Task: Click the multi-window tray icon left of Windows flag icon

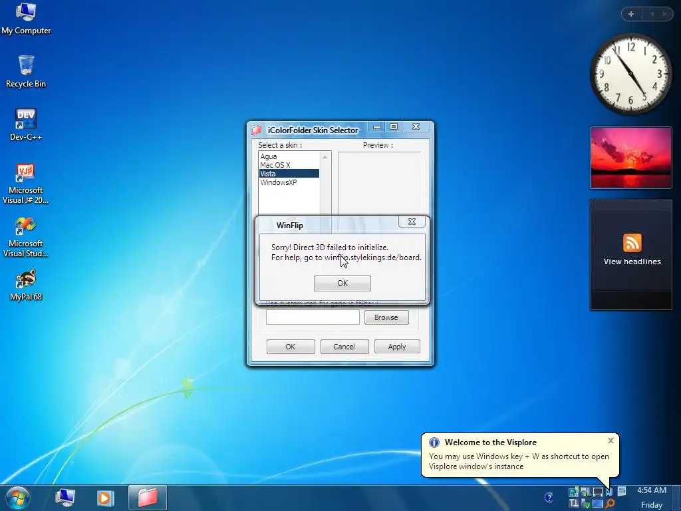Action: click(574, 492)
